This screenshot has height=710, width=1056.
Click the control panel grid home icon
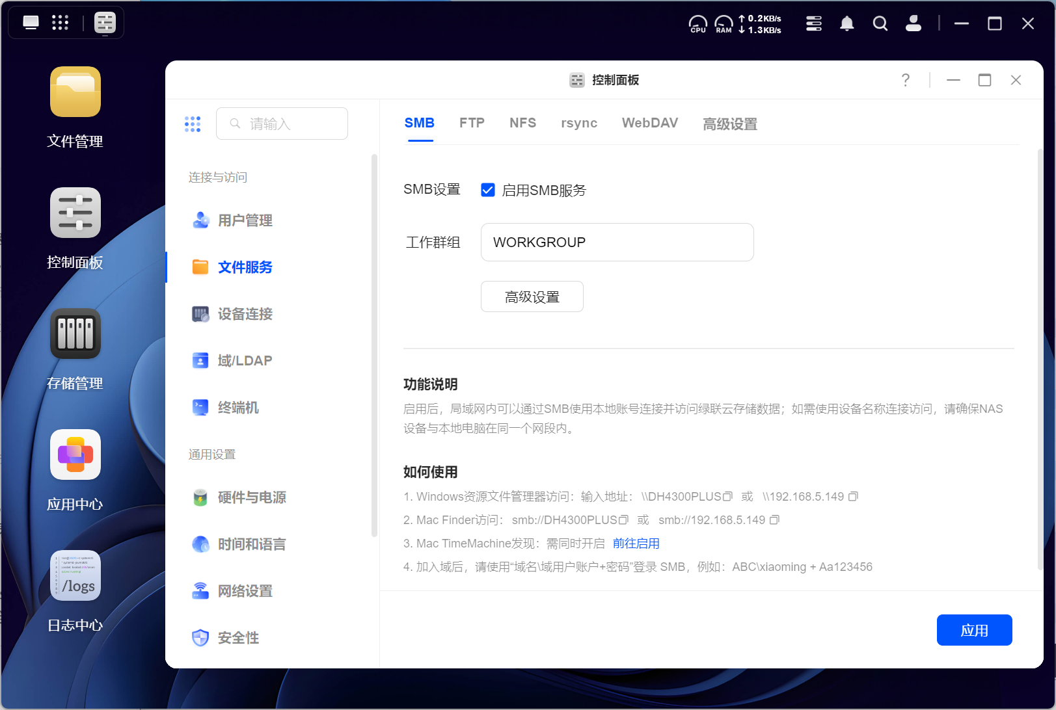tap(193, 124)
